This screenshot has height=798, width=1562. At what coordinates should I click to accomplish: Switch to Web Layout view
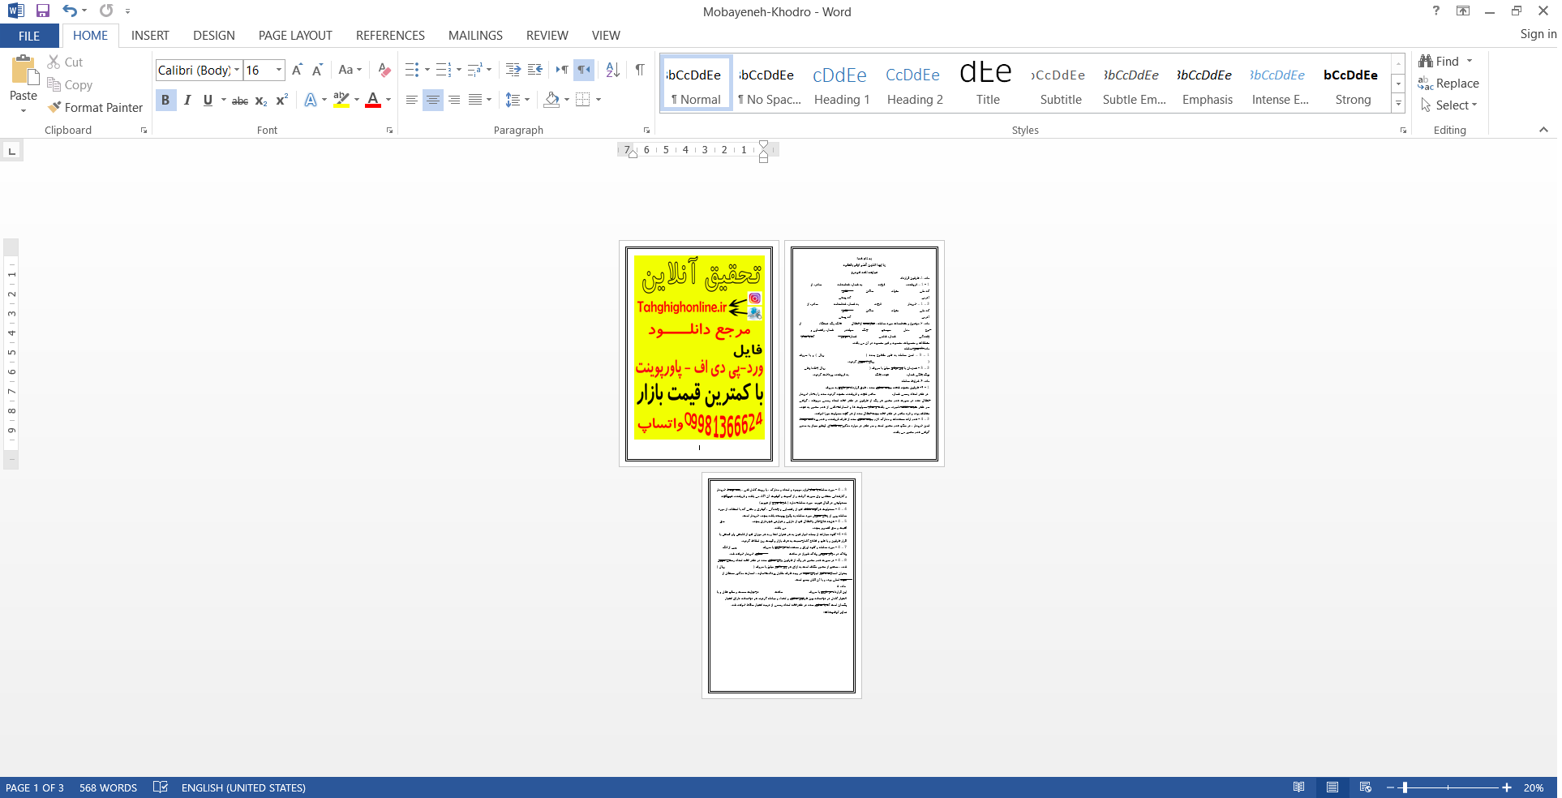pyautogui.click(x=1366, y=787)
